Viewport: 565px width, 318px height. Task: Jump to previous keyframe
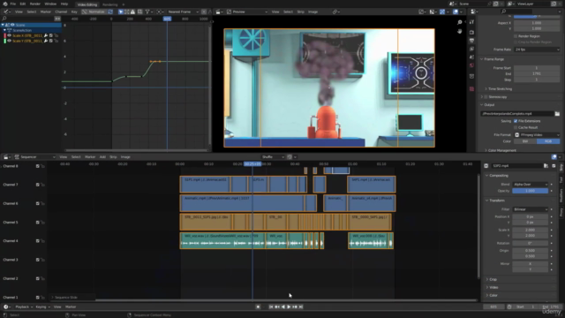coord(277,307)
